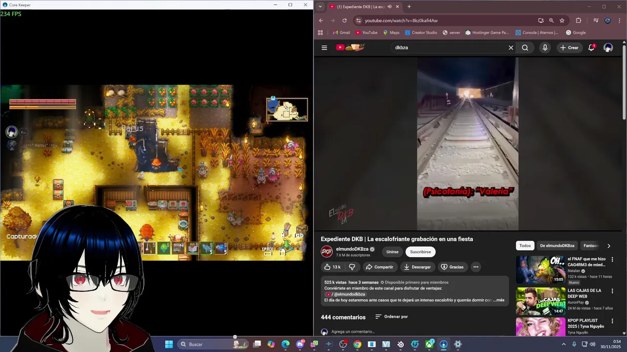Viewport: 627px width, 352px height.
Task: Open the Ordenar por comments sort menu
Action: tap(391, 317)
